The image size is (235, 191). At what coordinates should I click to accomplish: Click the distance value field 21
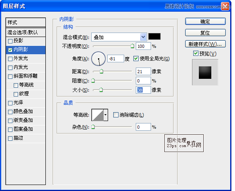(143, 72)
